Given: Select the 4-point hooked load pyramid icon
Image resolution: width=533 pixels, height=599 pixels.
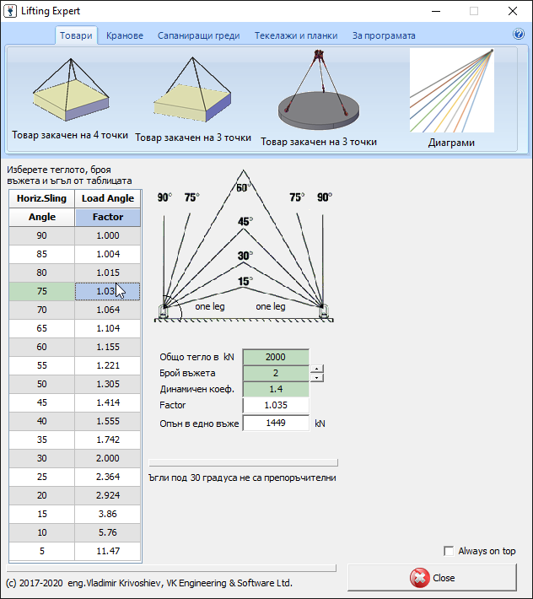Looking at the screenshot, I should tap(69, 93).
